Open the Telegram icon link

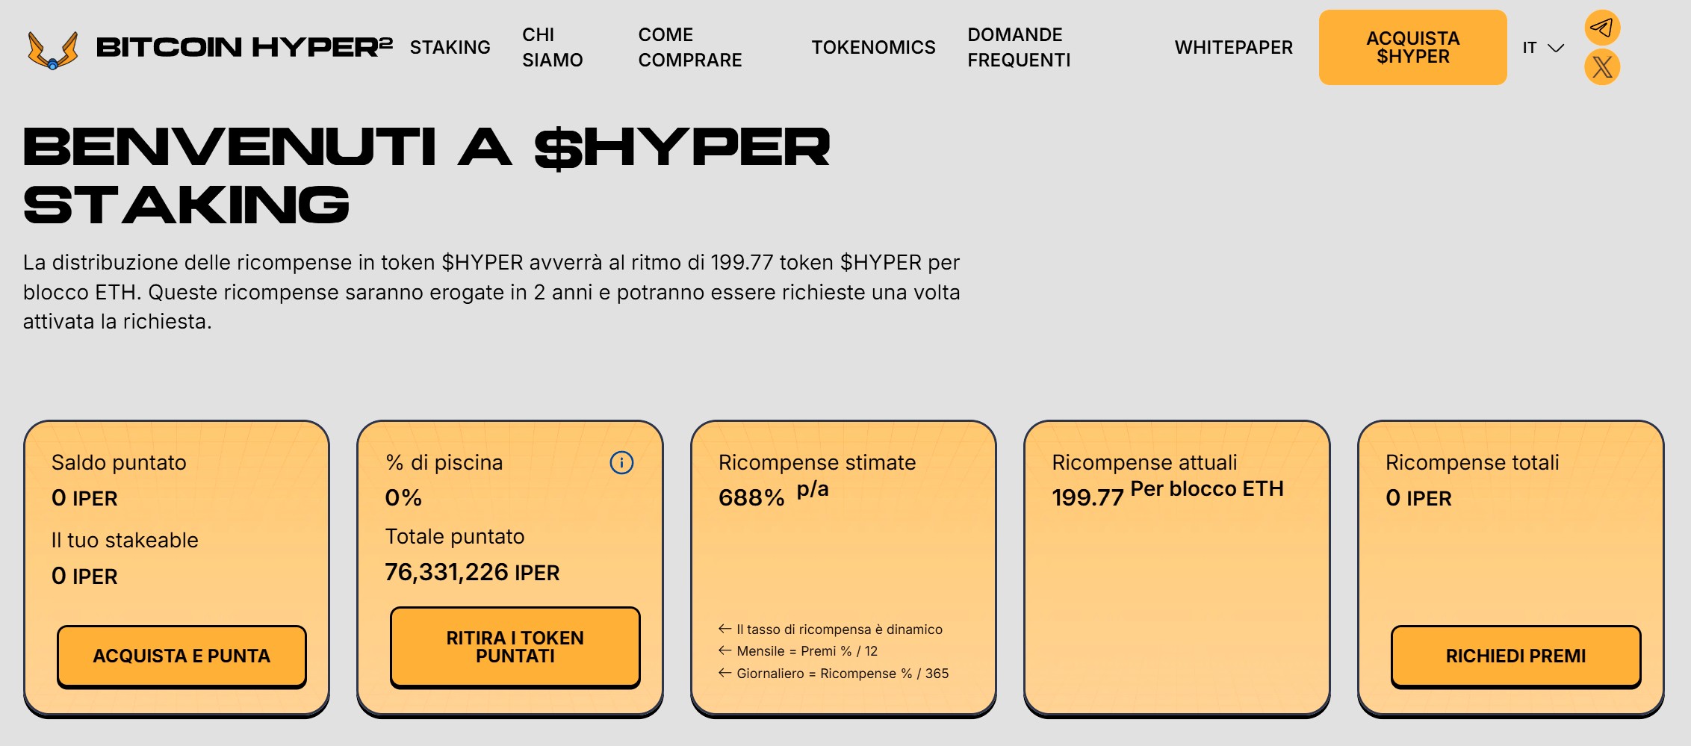click(x=1602, y=28)
